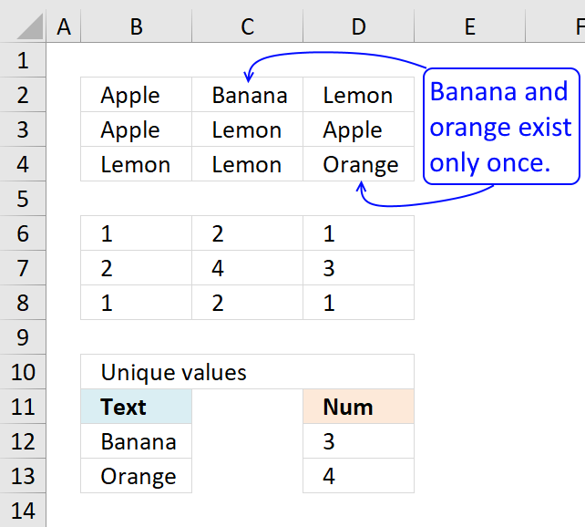This screenshot has height=527, width=585.
Task: Select column B header
Action: (136, 26)
